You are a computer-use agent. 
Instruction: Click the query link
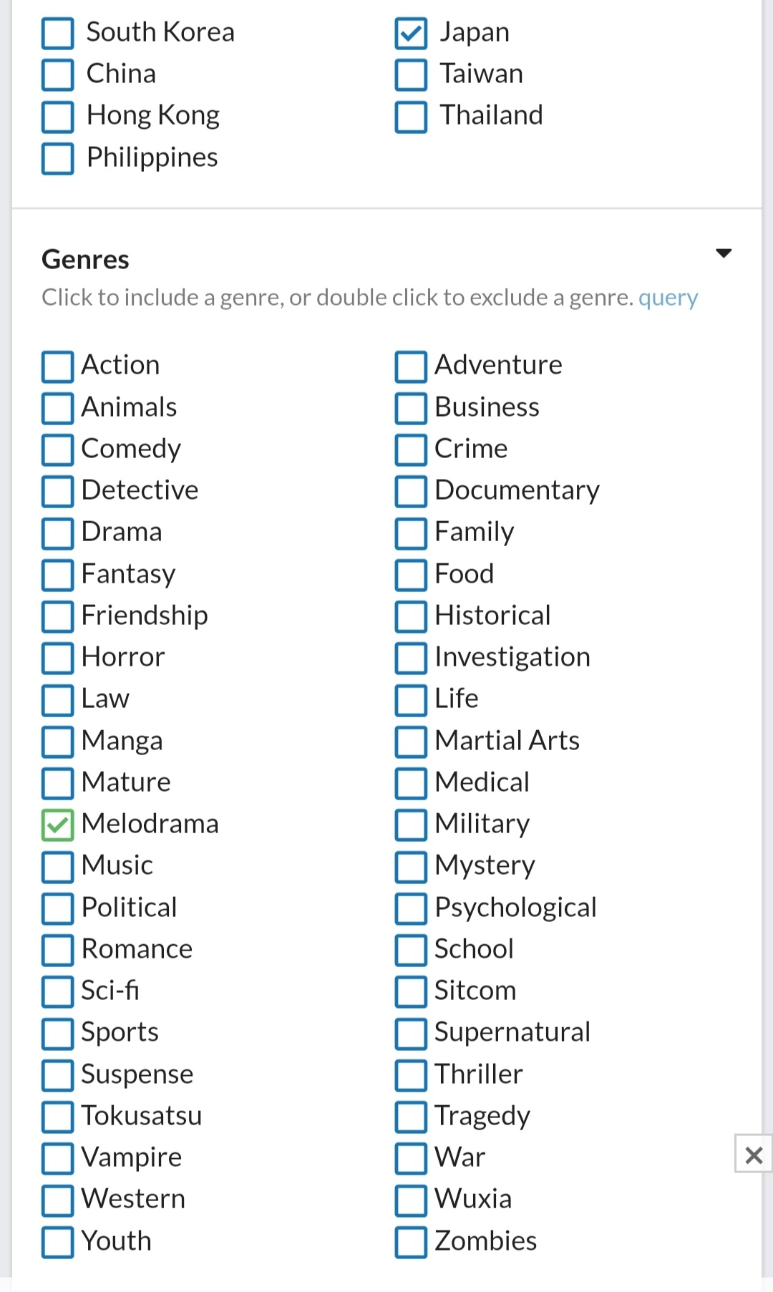point(668,297)
